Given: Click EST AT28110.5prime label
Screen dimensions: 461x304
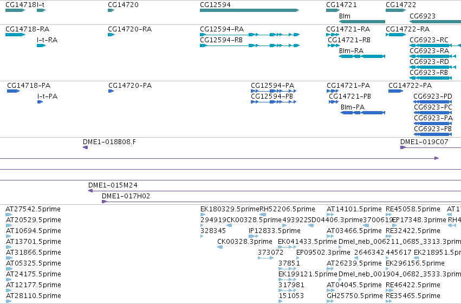Looking at the screenshot, I should pos(33,296).
